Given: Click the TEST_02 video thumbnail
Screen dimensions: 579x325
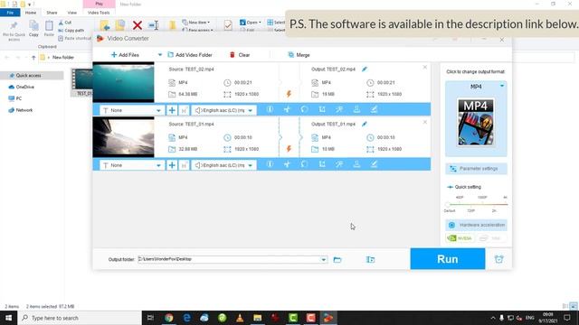Looking at the screenshot, I should [123, 82].
